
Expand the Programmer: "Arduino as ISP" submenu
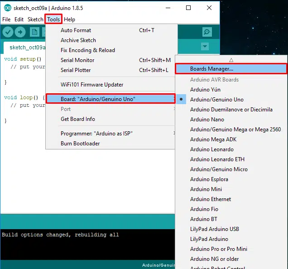[x=110, y=134]
